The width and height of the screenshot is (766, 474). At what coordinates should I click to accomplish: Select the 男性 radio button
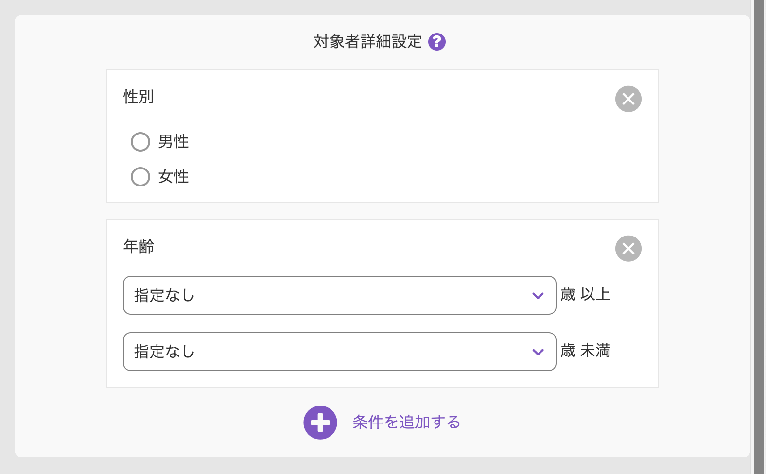pos(140,142)
